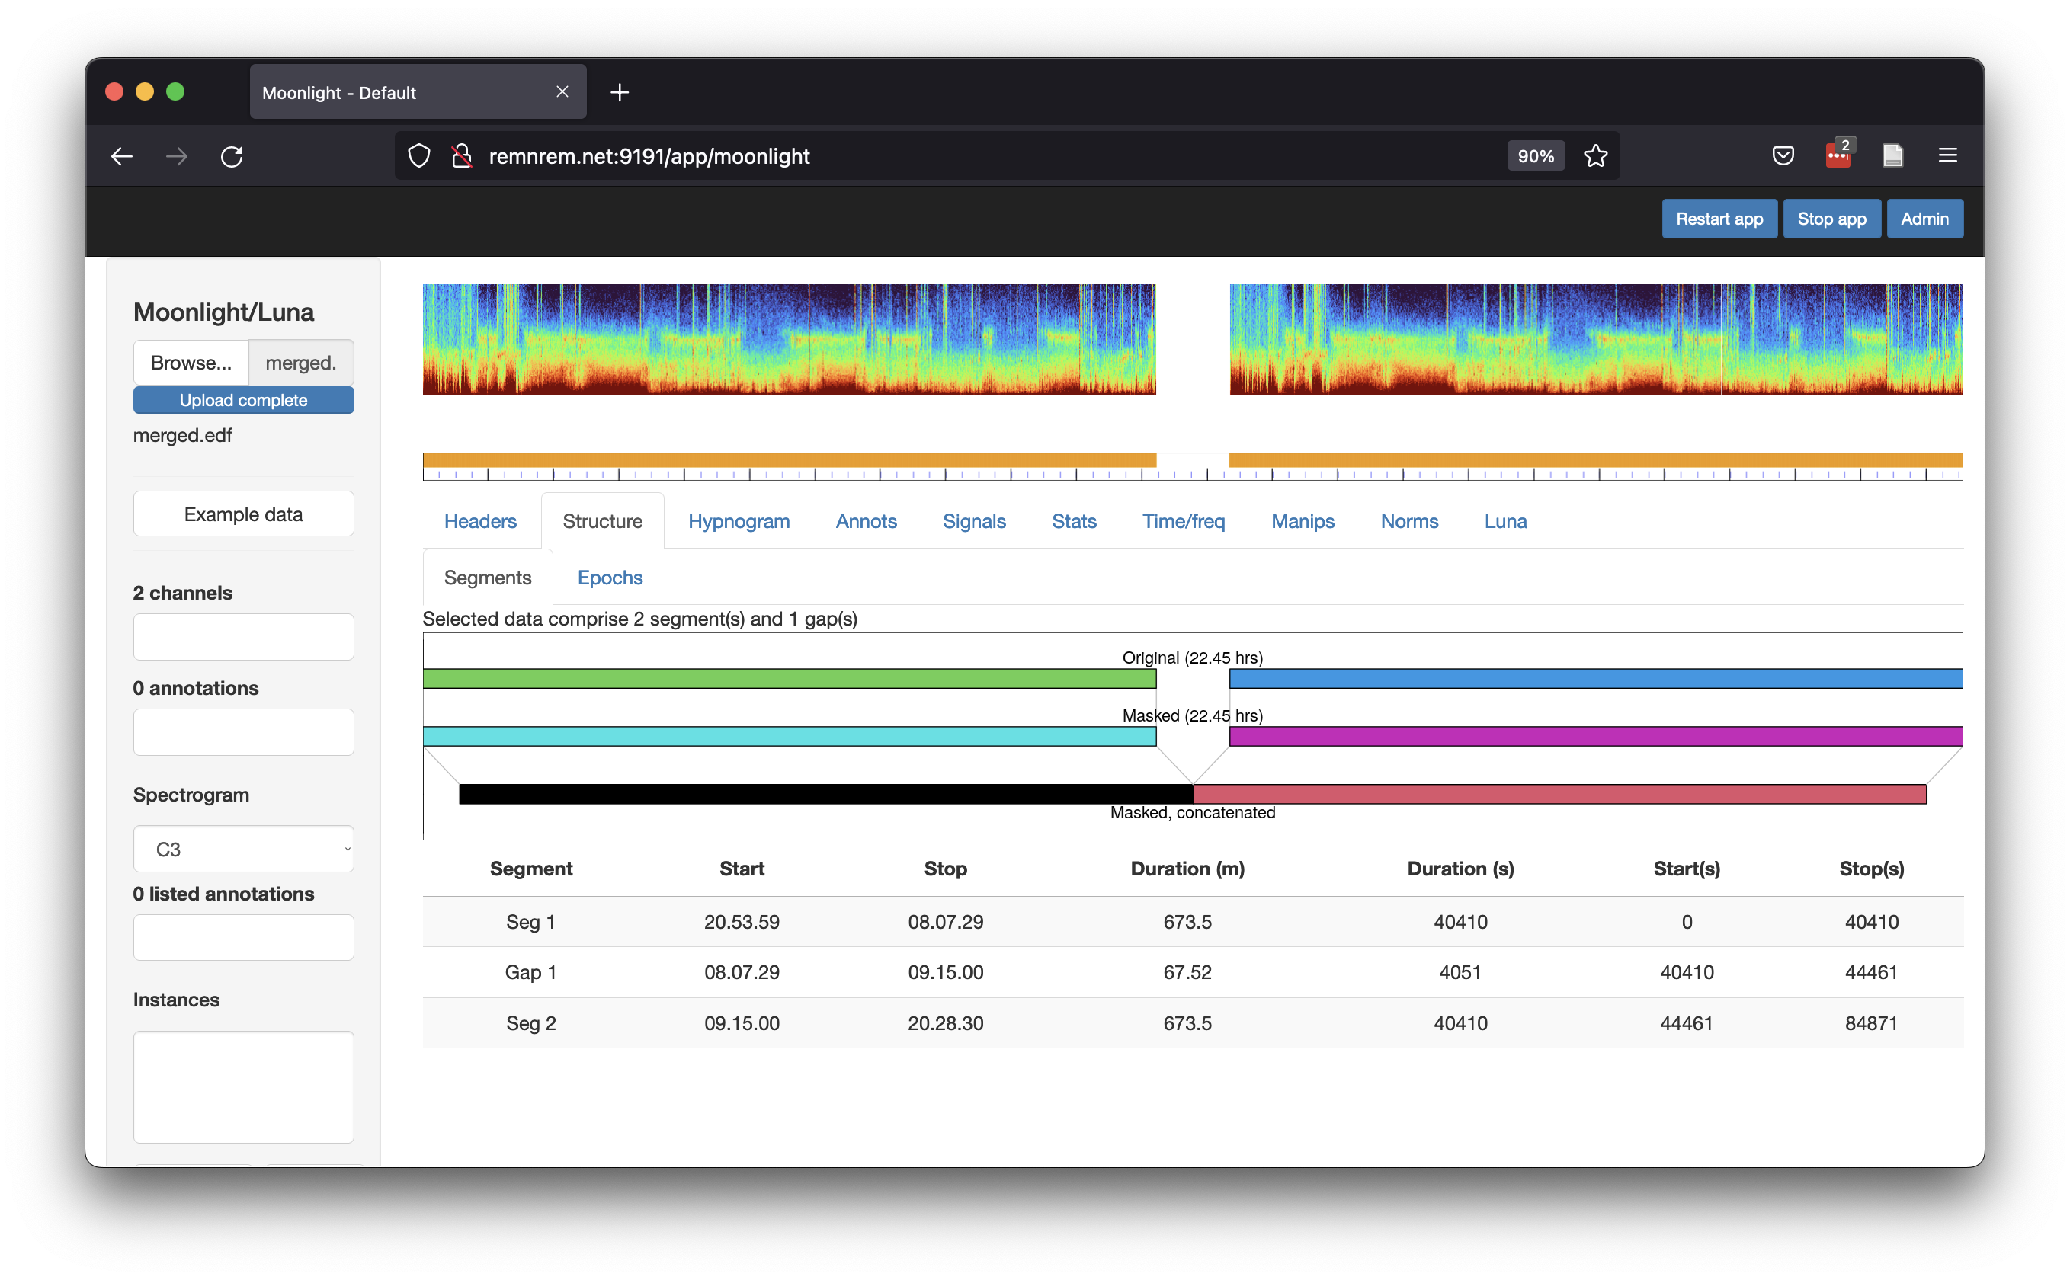The image size is (2070, 1280).
Task: Click the annotations input field
Action: pyautogui.click(x=243, y=732)
